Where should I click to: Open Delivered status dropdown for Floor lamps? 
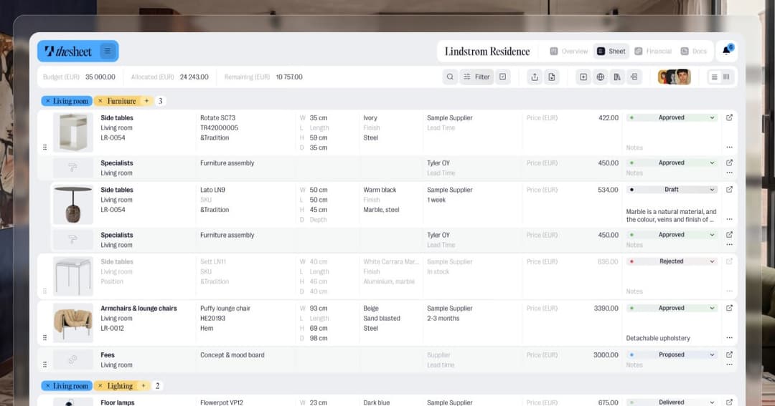click(672, 402)
